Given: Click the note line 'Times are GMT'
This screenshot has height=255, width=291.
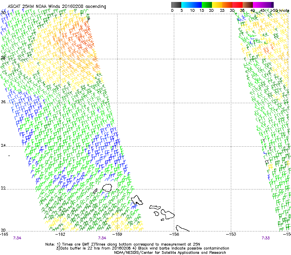Looking at the screenshot, I should click(x=123, y=244).
